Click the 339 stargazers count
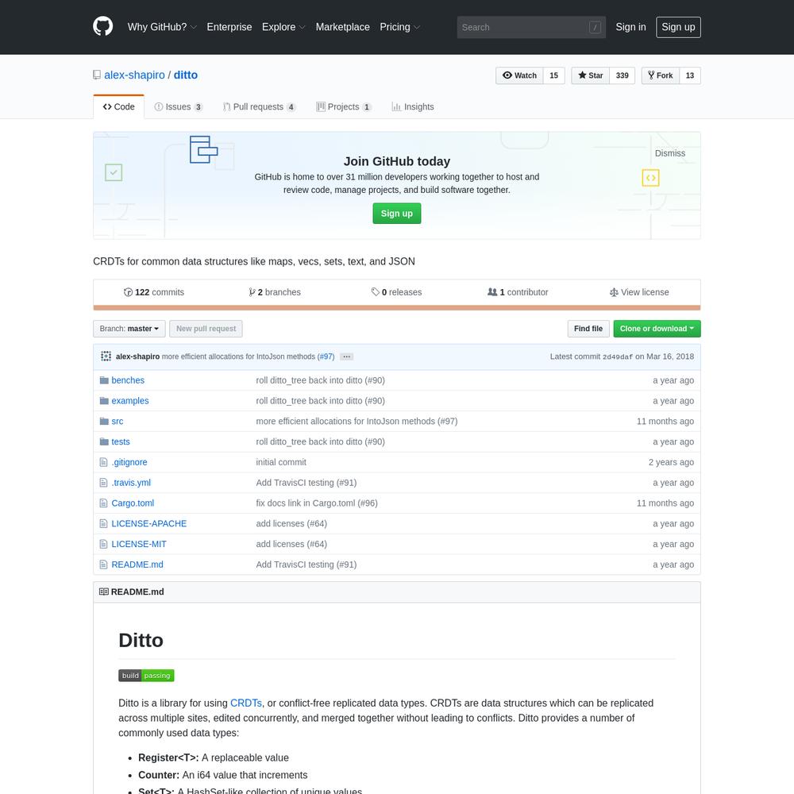 click(x=622, y=75)
